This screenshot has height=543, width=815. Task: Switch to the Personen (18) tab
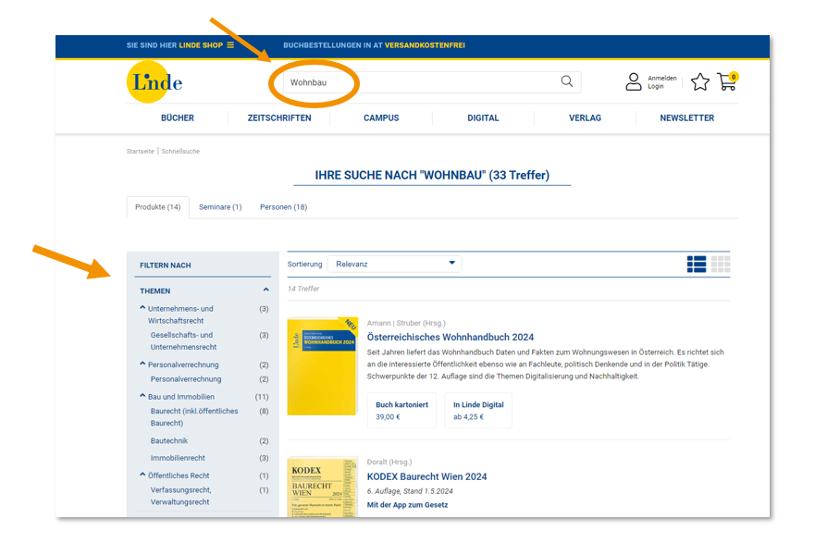point(283,207)
